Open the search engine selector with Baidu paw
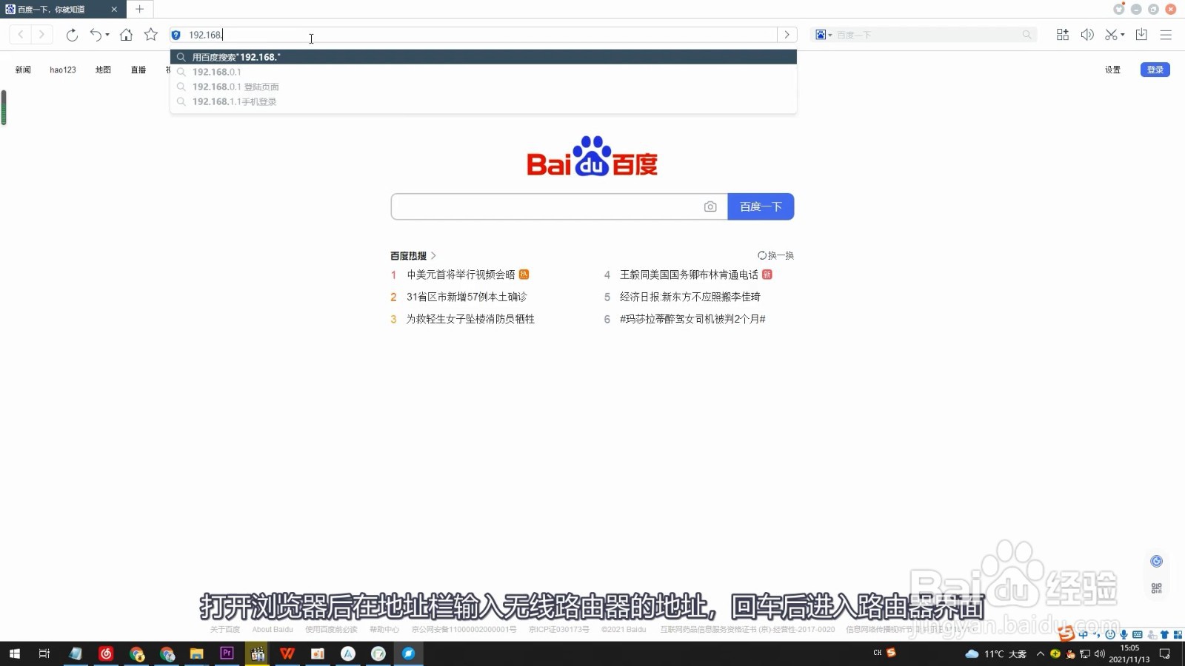 click(x=823, y=35)
